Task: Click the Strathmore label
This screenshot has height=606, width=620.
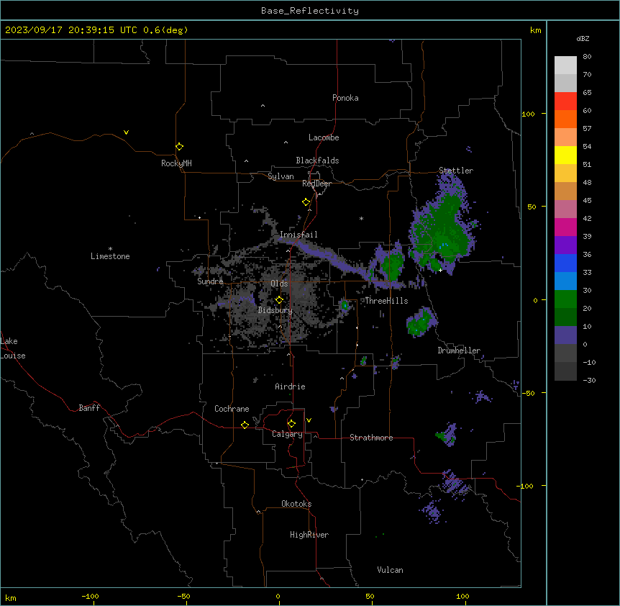Action: pos(371,438)
